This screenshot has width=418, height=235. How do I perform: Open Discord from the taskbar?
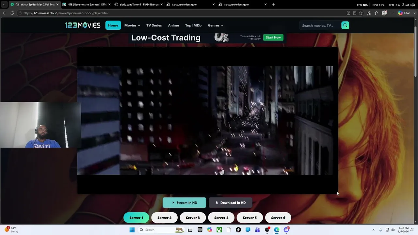point(286,230)
